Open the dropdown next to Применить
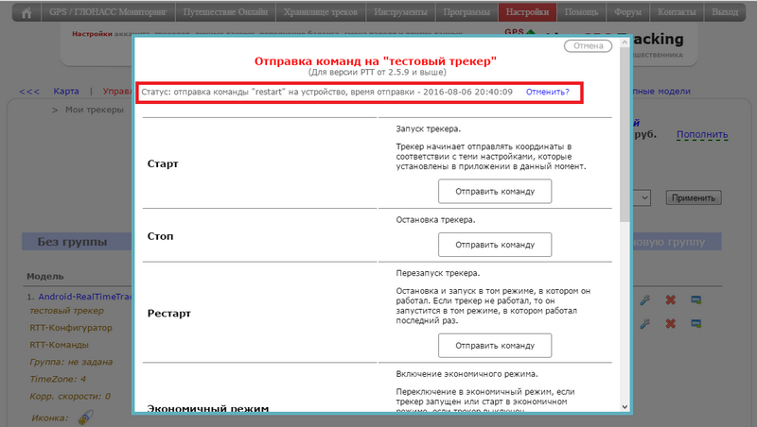Screen dimensions: 757x427 coord(642,198)
